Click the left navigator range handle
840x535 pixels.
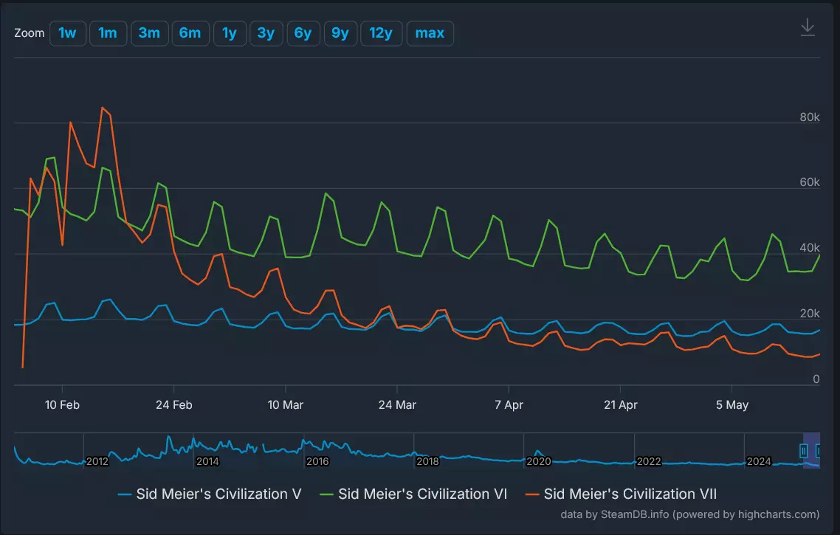pos(804,451)
